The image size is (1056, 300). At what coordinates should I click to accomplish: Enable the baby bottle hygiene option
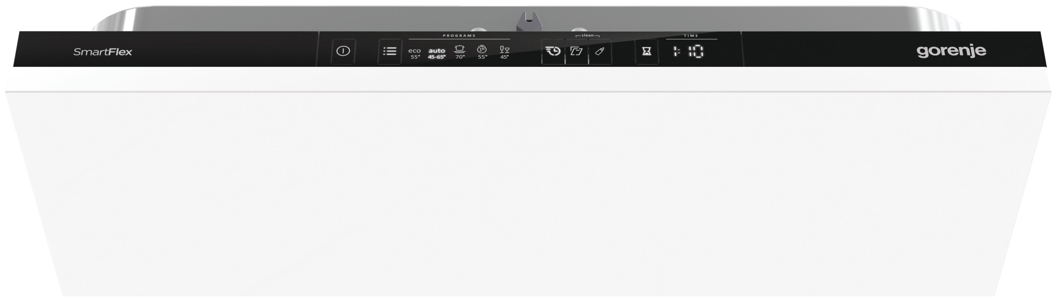[600, 51]
